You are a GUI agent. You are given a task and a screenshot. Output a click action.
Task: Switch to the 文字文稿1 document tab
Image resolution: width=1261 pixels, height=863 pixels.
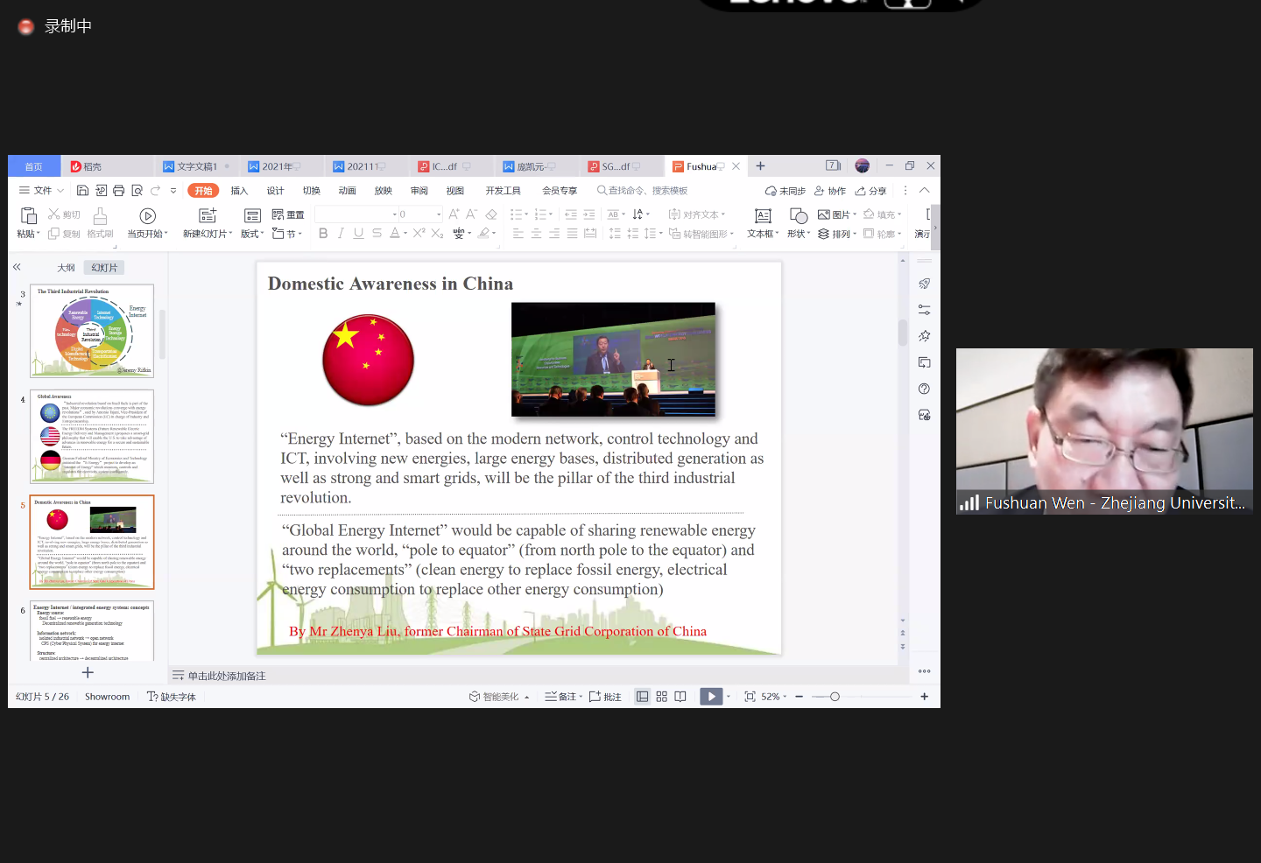[x=196, y=166]
